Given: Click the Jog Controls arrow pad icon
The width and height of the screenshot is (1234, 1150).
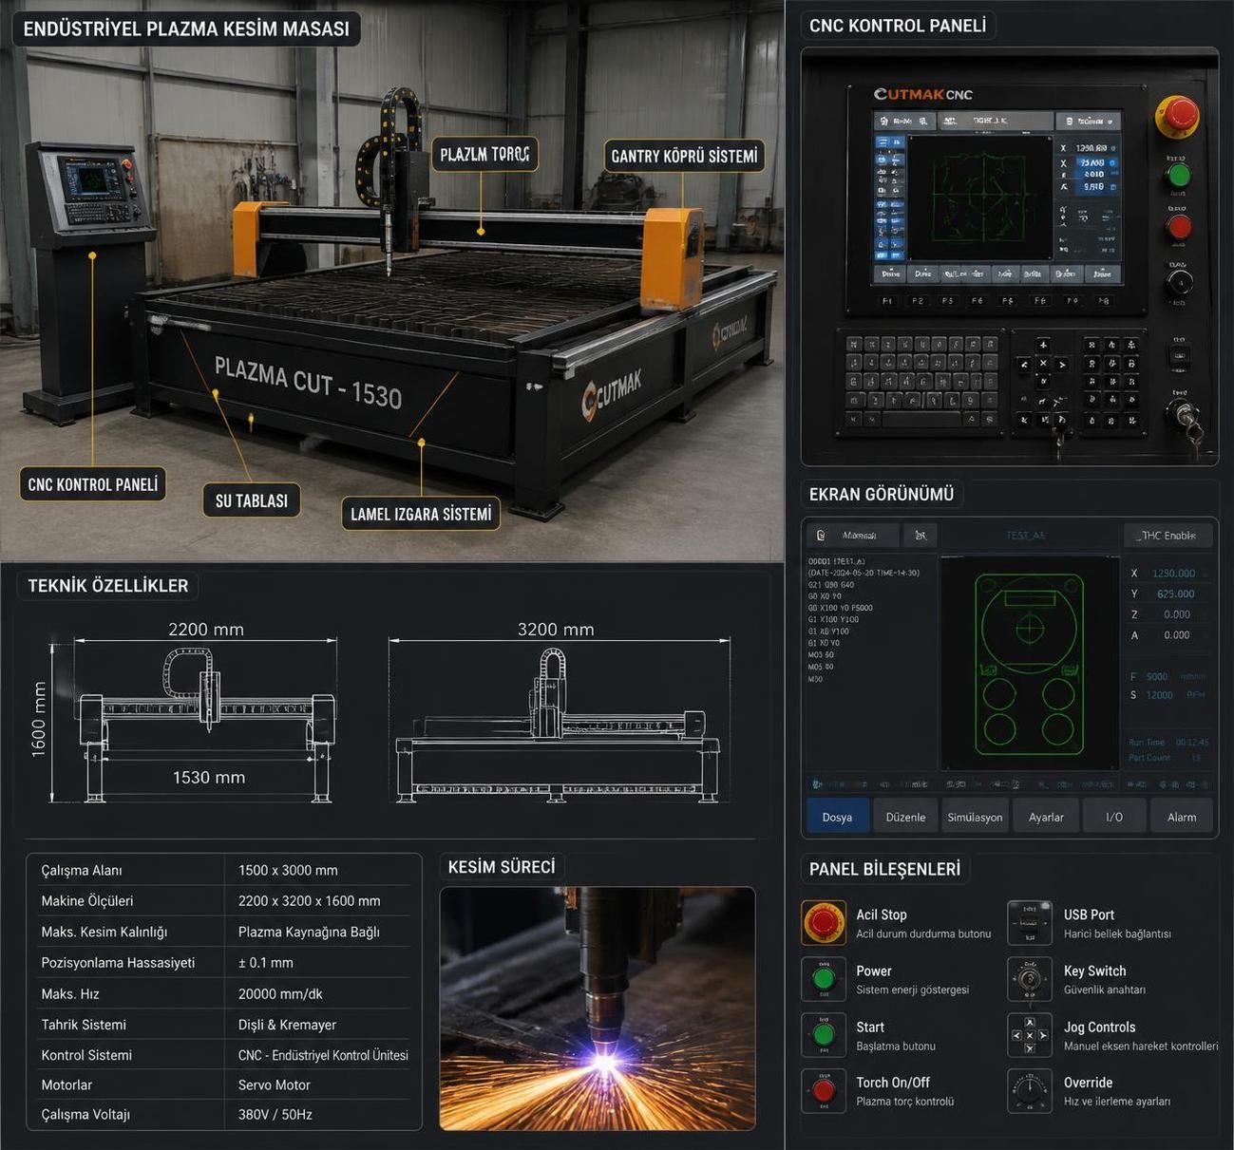Looking at the screenshot, I should (1030, 1035).
